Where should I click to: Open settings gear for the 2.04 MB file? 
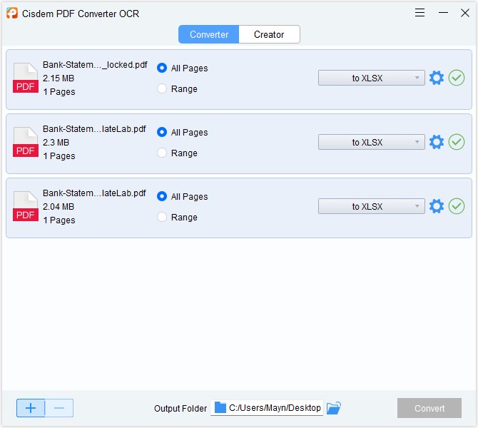(x=436, y=206)
